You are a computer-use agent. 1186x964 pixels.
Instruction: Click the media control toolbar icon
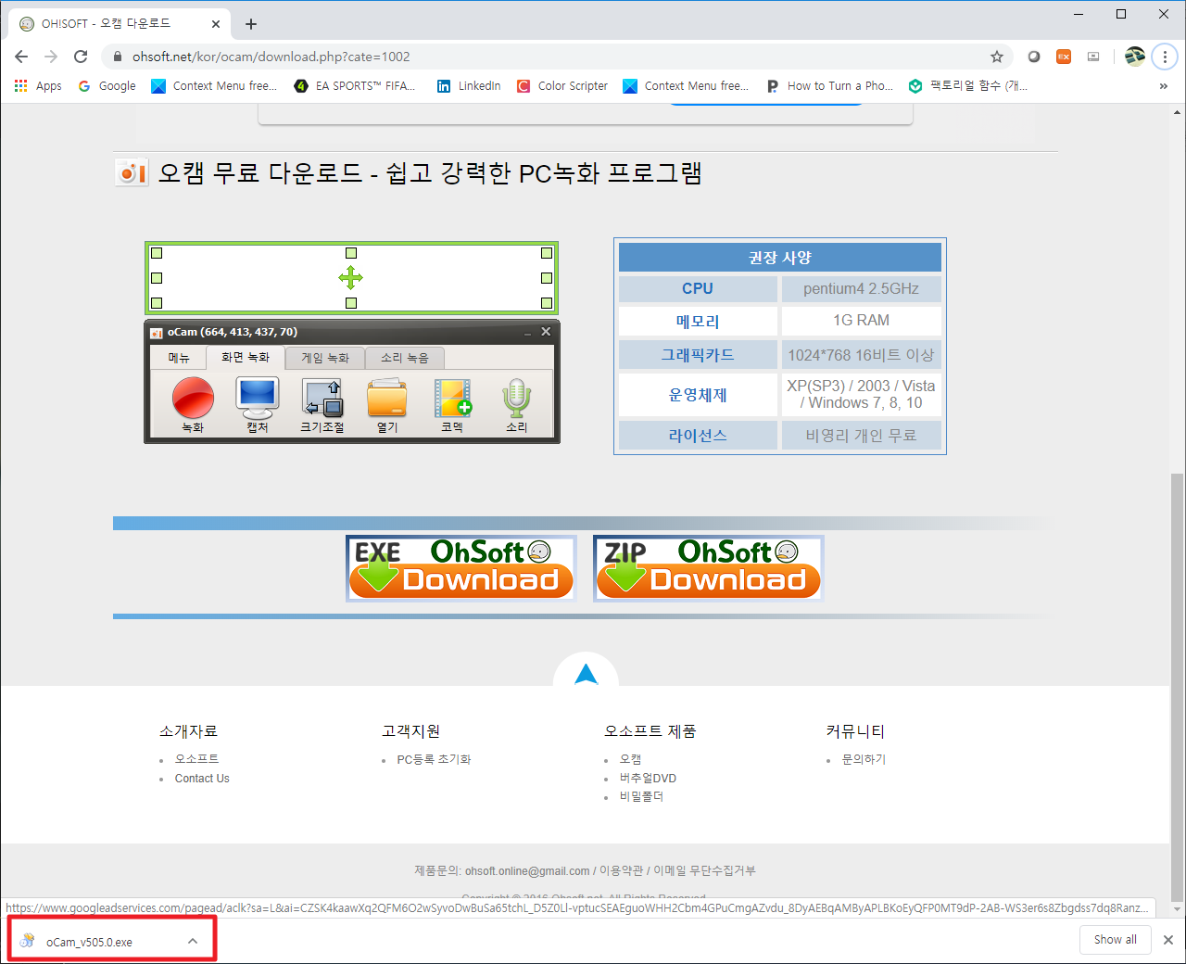click(1093, 57)
